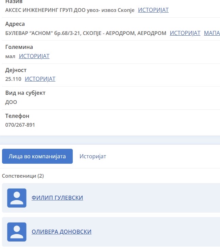
Task: View ИСТОРИЈАТ for Дејност 25.110
Action: pyautogui.click(x=40, y=79)
